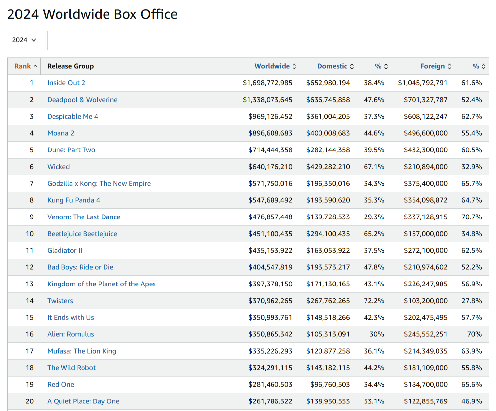Go to Moana 2 page
This screenshot has width=496, height=411.
pyautogui.click(x=61, y=133)
